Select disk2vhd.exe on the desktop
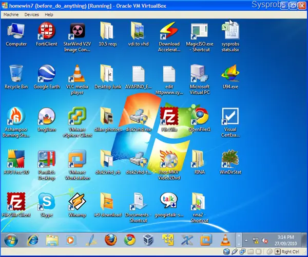 (139, 120)
